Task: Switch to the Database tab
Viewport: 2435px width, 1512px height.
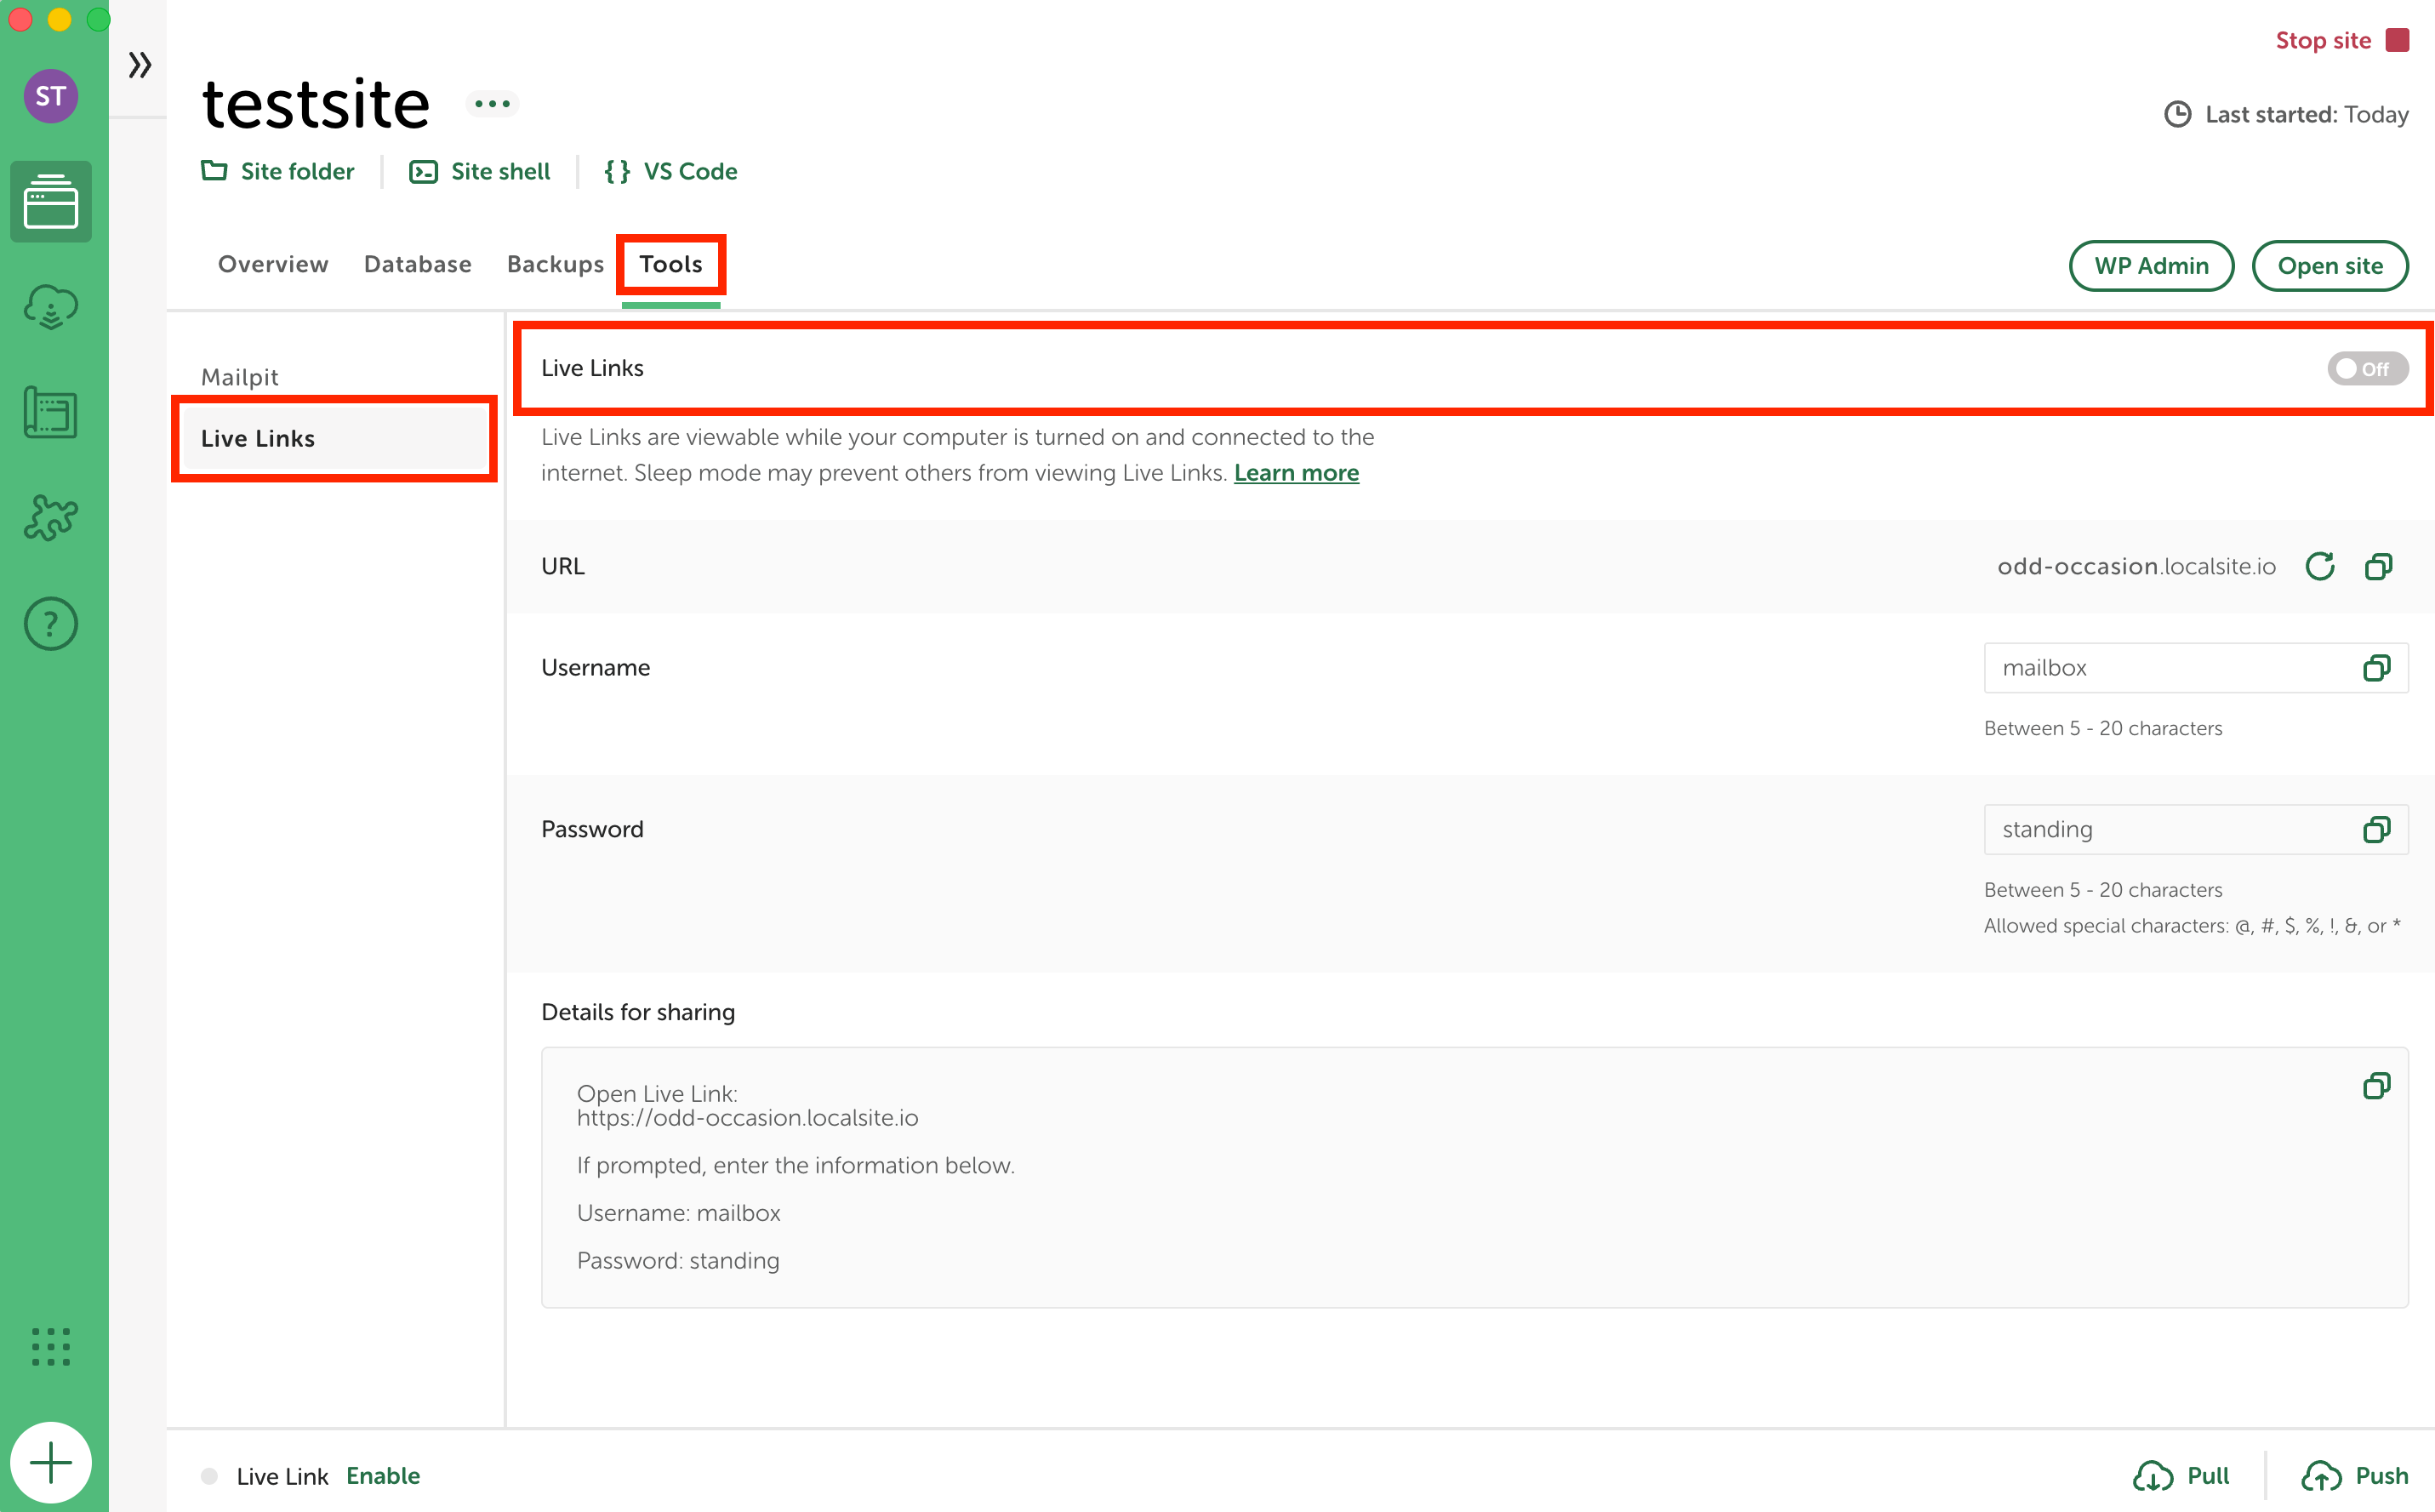Action: (418, 264)
